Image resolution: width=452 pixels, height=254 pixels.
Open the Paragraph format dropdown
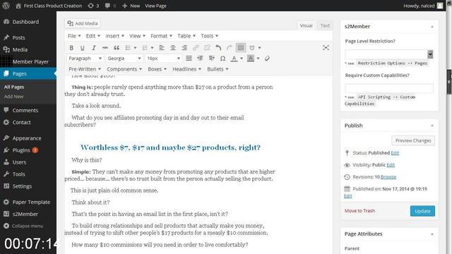click(x=85, y=59)
